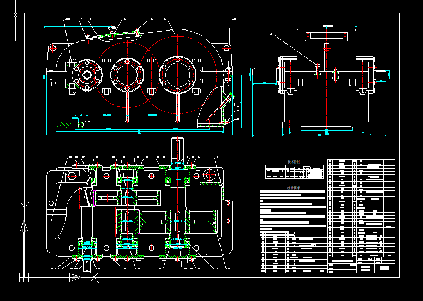Click the UCS Y-axis arrowhead
423x301 pixels.
click(24, 227)
